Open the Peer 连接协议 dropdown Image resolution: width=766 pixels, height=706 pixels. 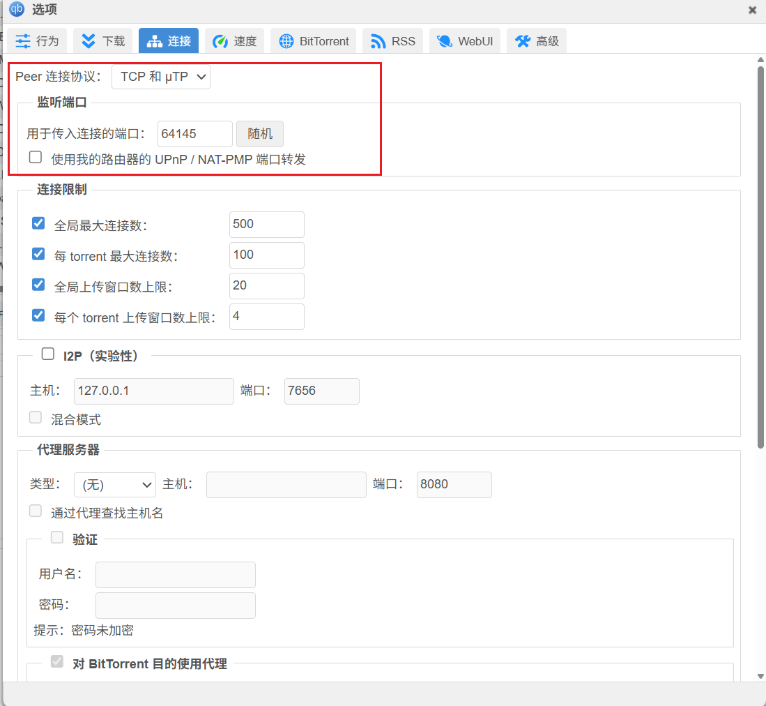pyautogui.click(x=161, y=77)
